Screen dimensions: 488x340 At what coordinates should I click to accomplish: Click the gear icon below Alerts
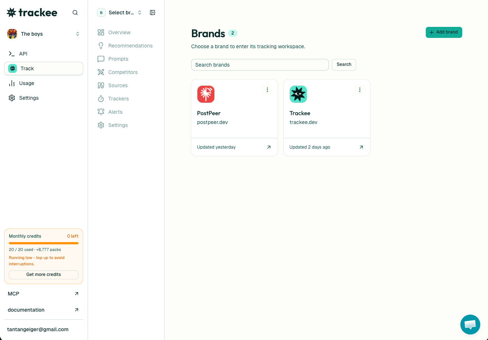click(101, 125)
